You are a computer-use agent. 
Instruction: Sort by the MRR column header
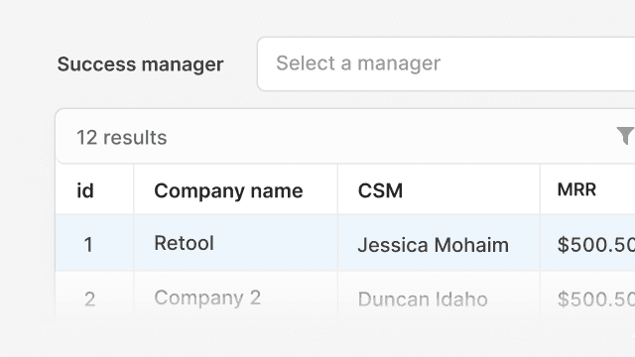point(587,189)
